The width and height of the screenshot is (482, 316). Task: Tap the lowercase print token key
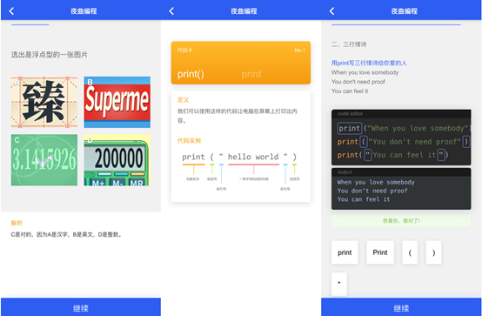(x=345, y=252)
